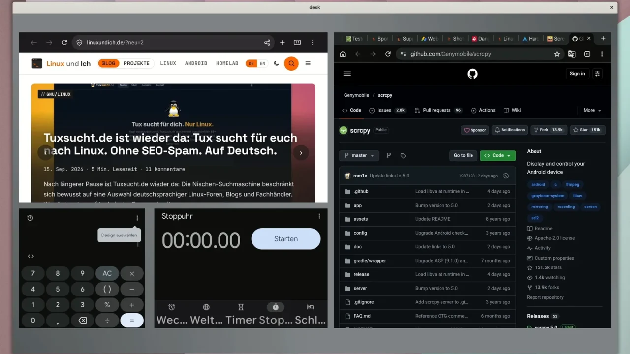Open the orange search button on Linux und Ich
This screenshot has height=354, width=630.
tap(291, 63)
